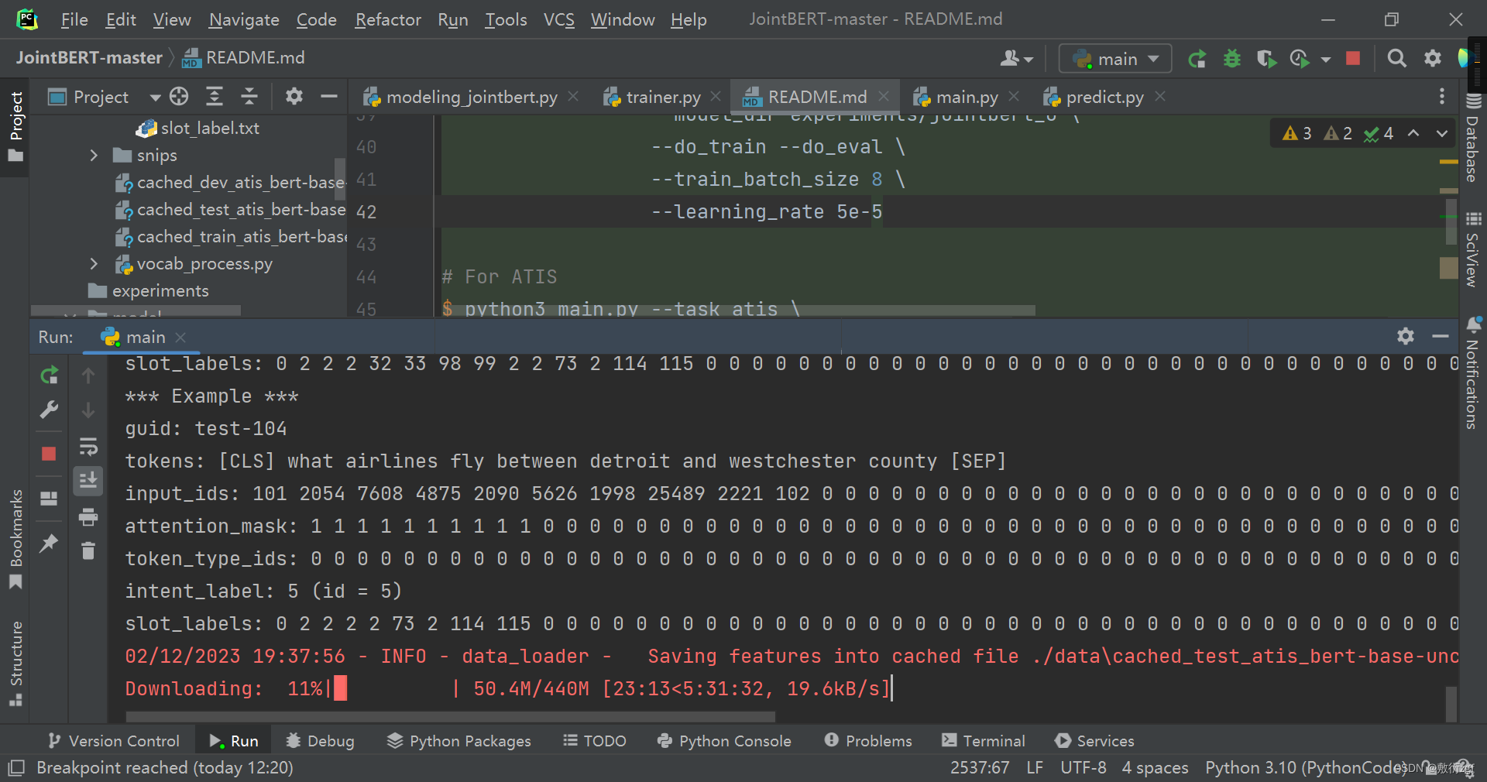Open Run panel settings gear
Screen dimensions: 1487x782
pyautogui.click(x=1406, y=336)
